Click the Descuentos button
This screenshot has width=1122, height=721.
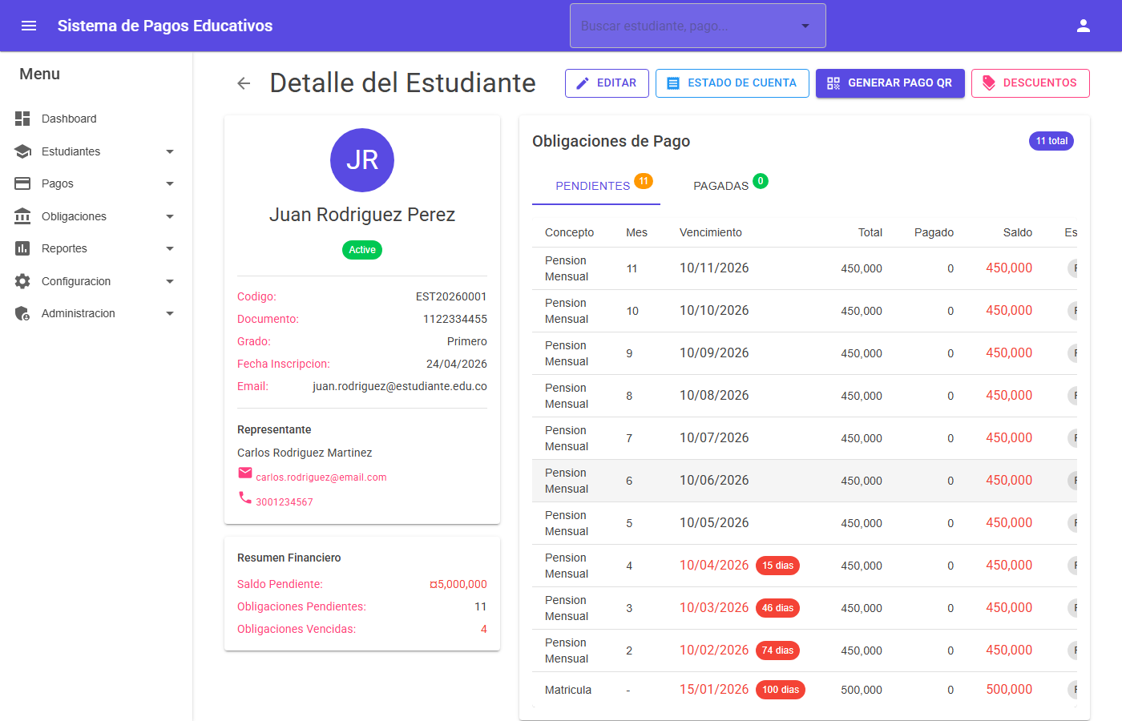(1031, 83)
